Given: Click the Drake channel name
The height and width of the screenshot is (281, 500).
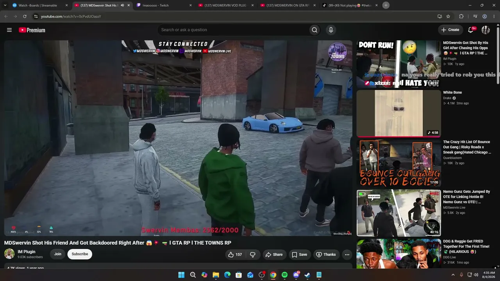Looking at the screenshot, I should point(447,98).
